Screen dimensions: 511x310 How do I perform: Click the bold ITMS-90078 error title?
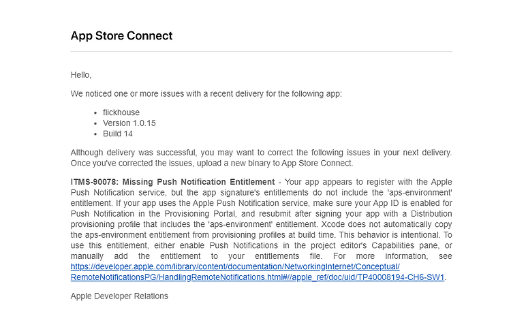pos(173,182)
